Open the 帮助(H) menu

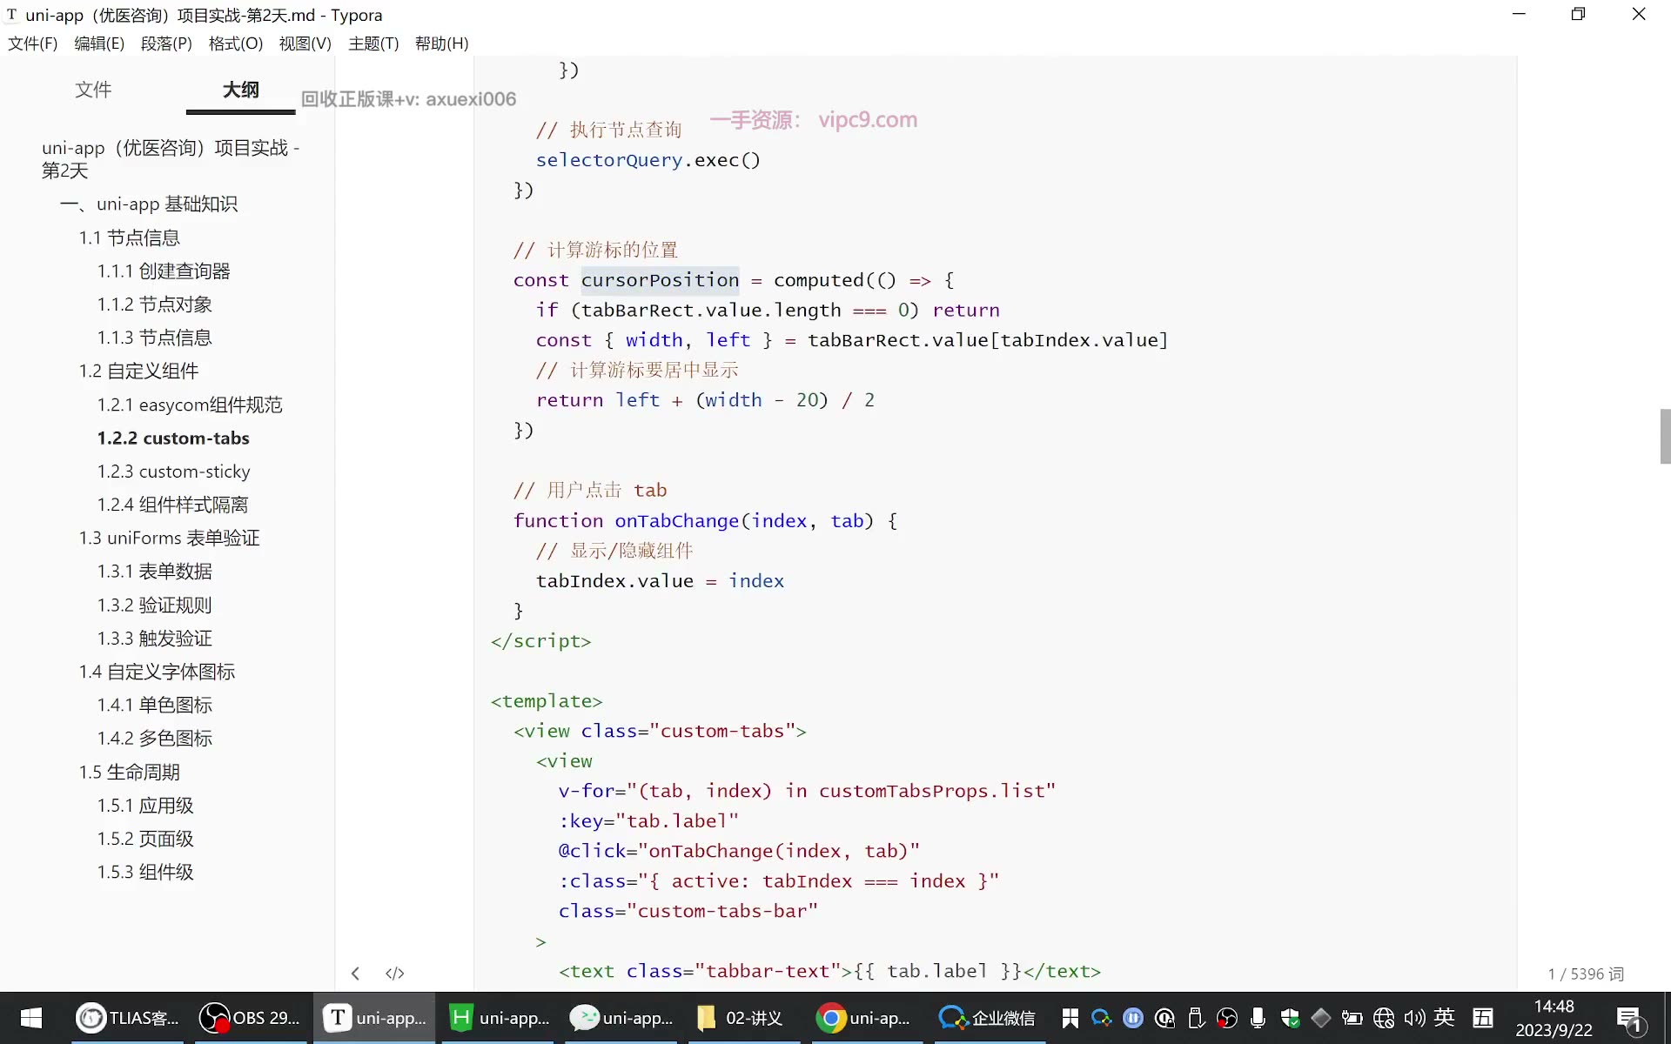pyautogui.click(x=442, y=43)
